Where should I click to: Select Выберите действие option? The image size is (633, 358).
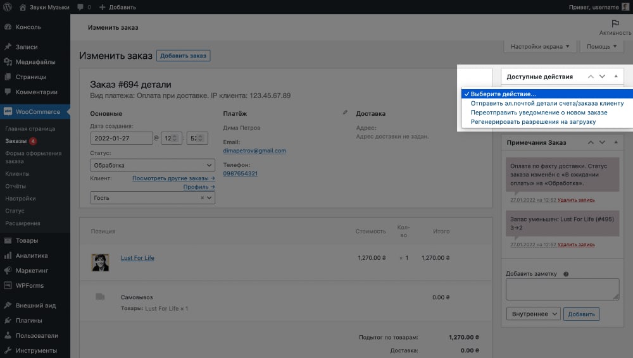pos(547,94)
